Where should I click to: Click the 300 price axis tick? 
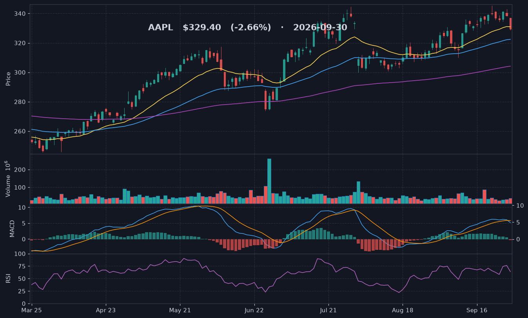tap(20, 73)
